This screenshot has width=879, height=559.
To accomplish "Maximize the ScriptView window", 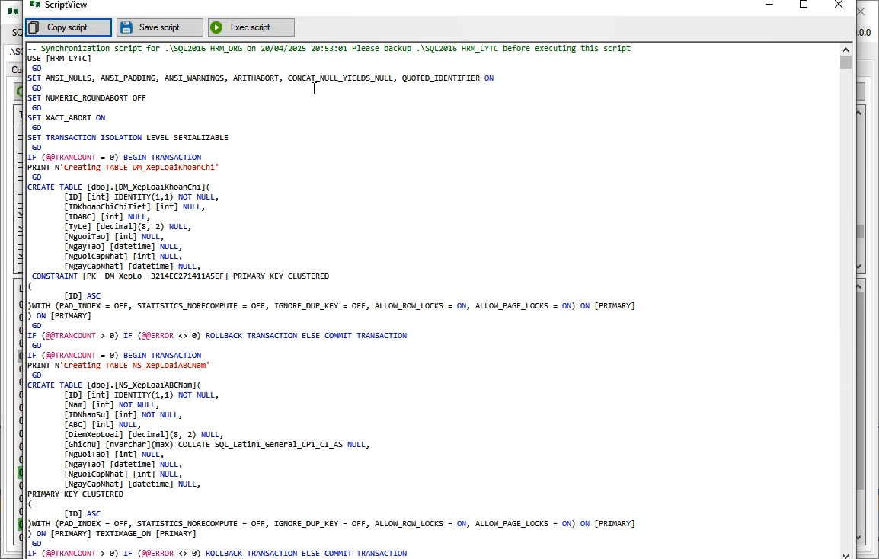I will pos(804,5).
